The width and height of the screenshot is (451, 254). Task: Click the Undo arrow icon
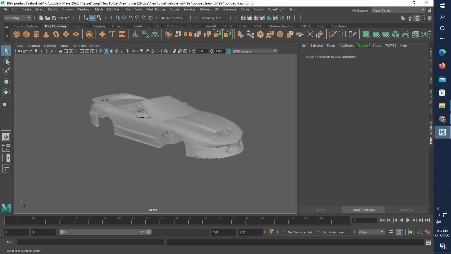point(61,18)
